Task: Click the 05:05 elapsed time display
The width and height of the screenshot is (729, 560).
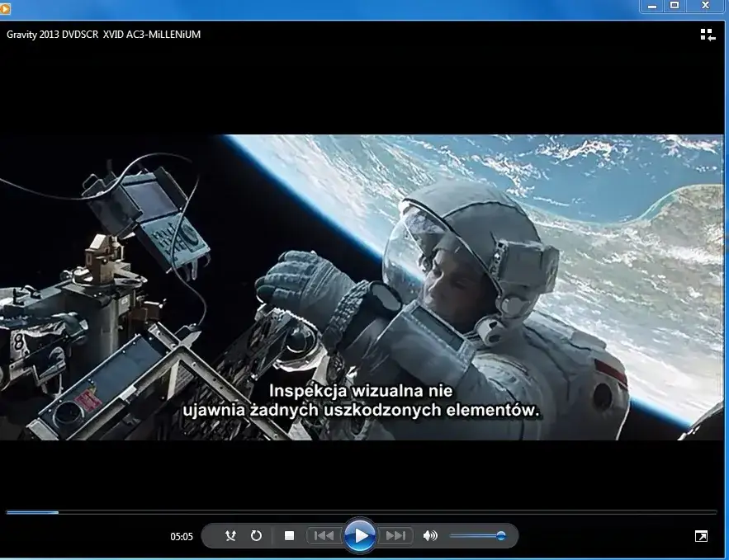Action: [x=182, y=537]
